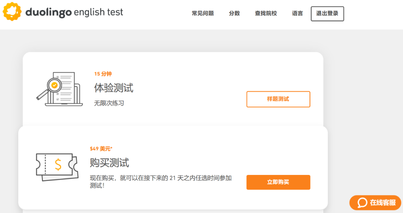Open the 常见问题 FAQ page
Image resolution: width=403 pixels, height=213 pixels.
203,13
